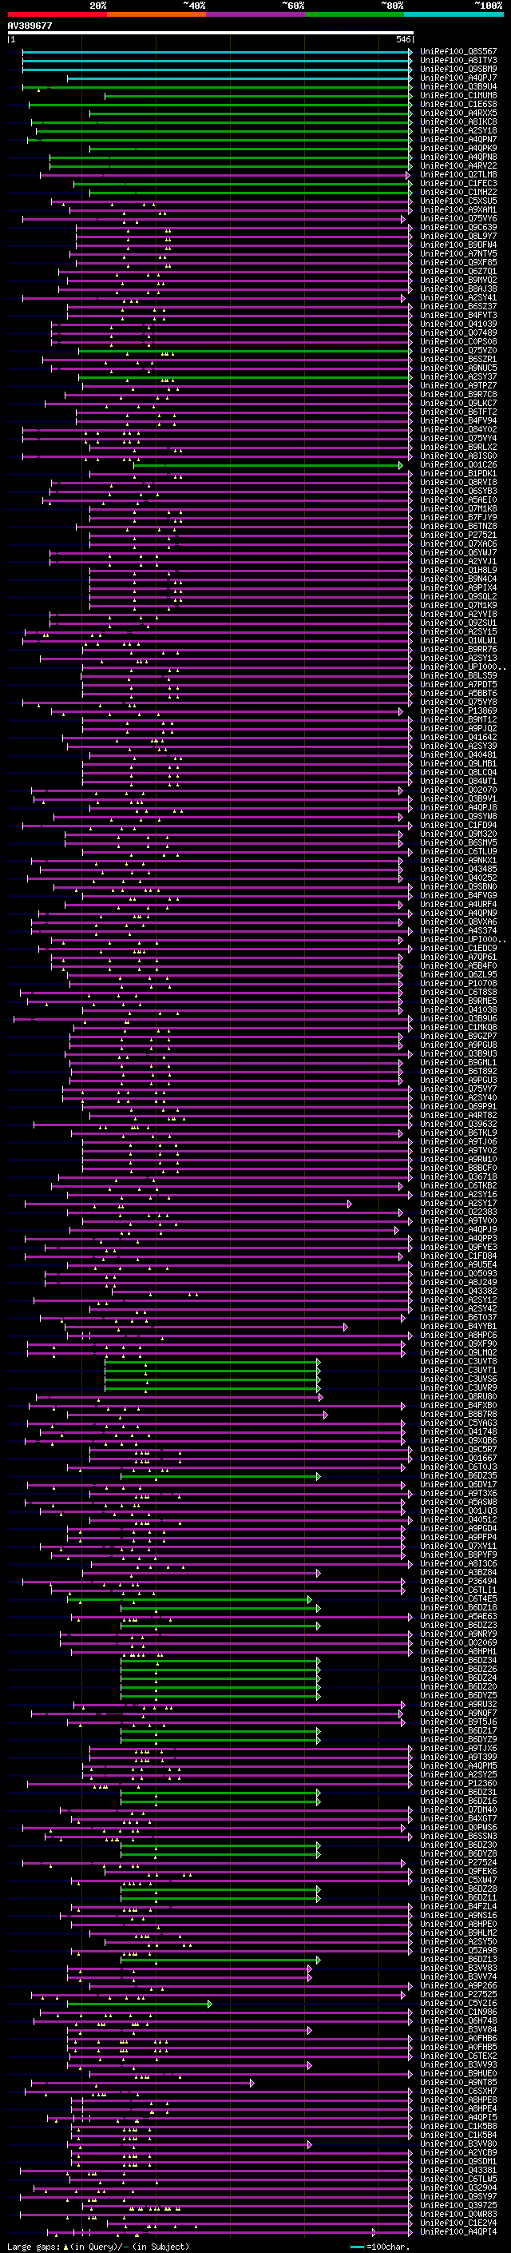Click the UniRef100_Q41748 label

pyautogui.click(x=458, y=1431)
